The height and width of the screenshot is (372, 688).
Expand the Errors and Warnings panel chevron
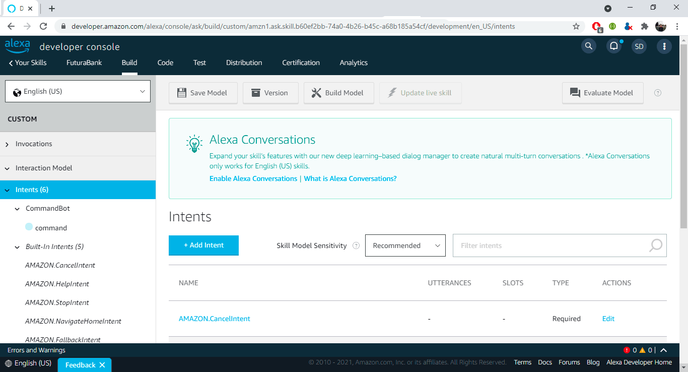[663, 350]
